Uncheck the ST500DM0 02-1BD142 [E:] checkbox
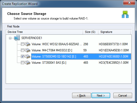The width and height of the screenshot is (137, 103). [x=22, y=57]
